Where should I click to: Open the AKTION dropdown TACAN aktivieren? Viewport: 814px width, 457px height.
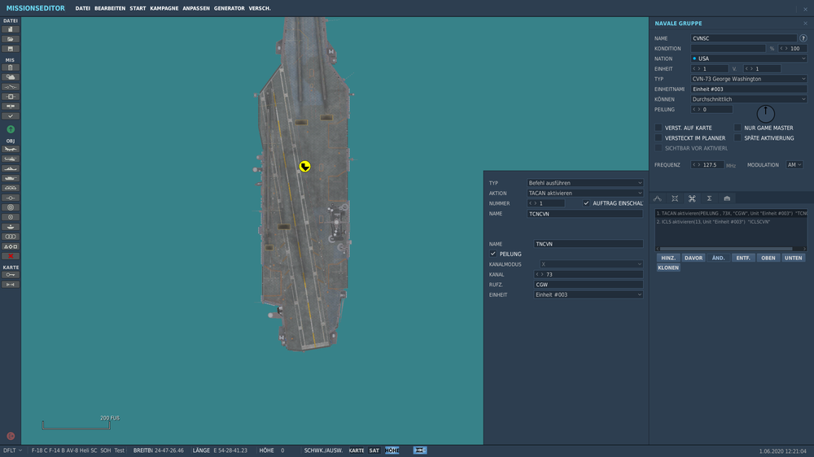coord(584,194)
